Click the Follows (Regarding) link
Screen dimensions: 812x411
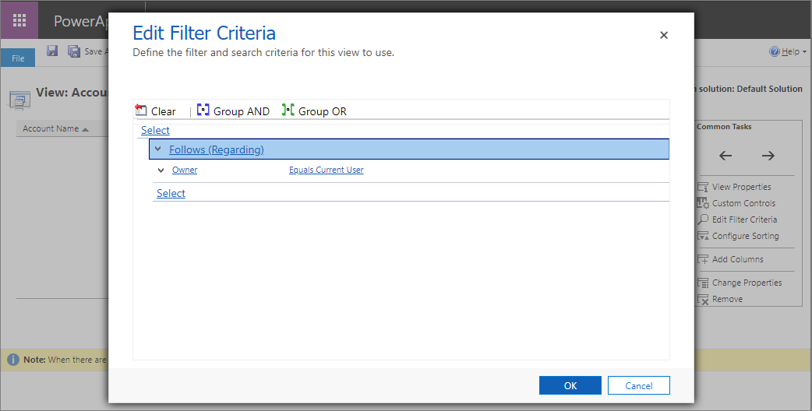[217, 149]
